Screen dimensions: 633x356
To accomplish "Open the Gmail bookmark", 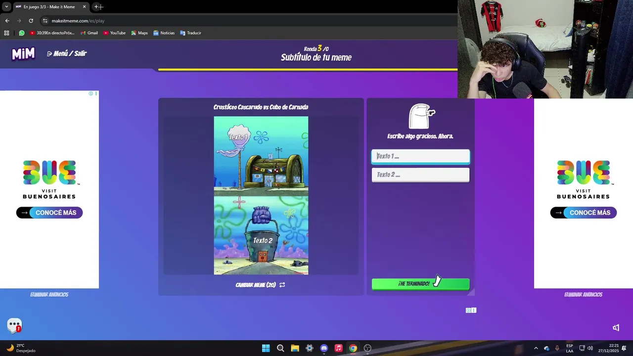I will tap(90, 33).
